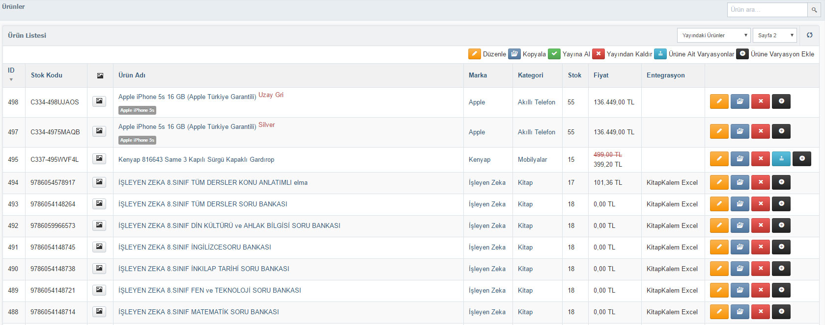Click Ürüne Ait Varyasyonlar legend item
825x325 pixels.
pyautogui.click(x=694, y=54)
